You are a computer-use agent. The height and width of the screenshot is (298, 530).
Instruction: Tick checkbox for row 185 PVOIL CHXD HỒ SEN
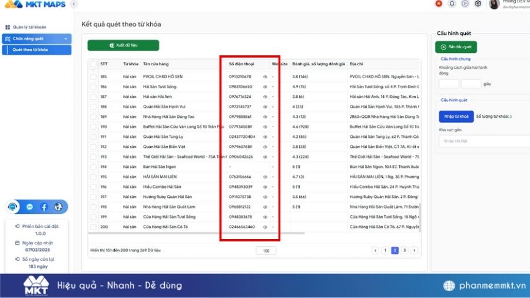(93, 77)
